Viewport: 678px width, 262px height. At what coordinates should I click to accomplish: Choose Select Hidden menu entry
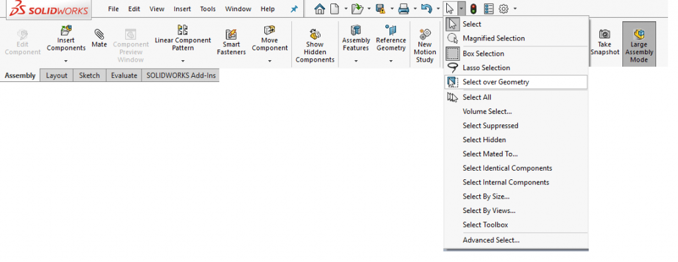(516, 140)
